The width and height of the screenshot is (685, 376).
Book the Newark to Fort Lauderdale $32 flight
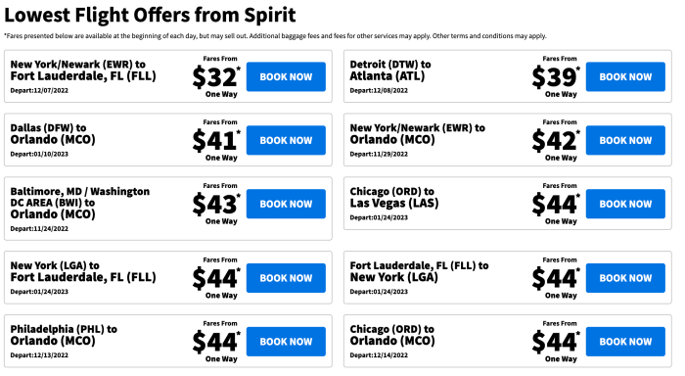[x=286, y=76]
